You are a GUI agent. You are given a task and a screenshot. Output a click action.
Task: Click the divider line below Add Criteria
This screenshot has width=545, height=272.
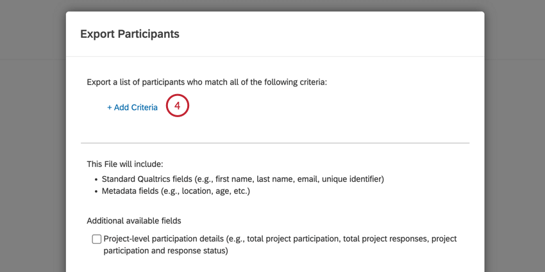point(275,143)
